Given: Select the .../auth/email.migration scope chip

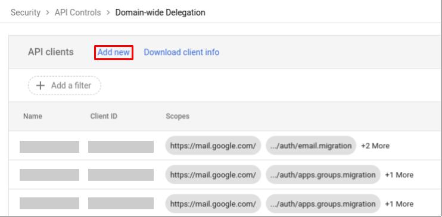Looking at the screenshot, I should (311, 146).
